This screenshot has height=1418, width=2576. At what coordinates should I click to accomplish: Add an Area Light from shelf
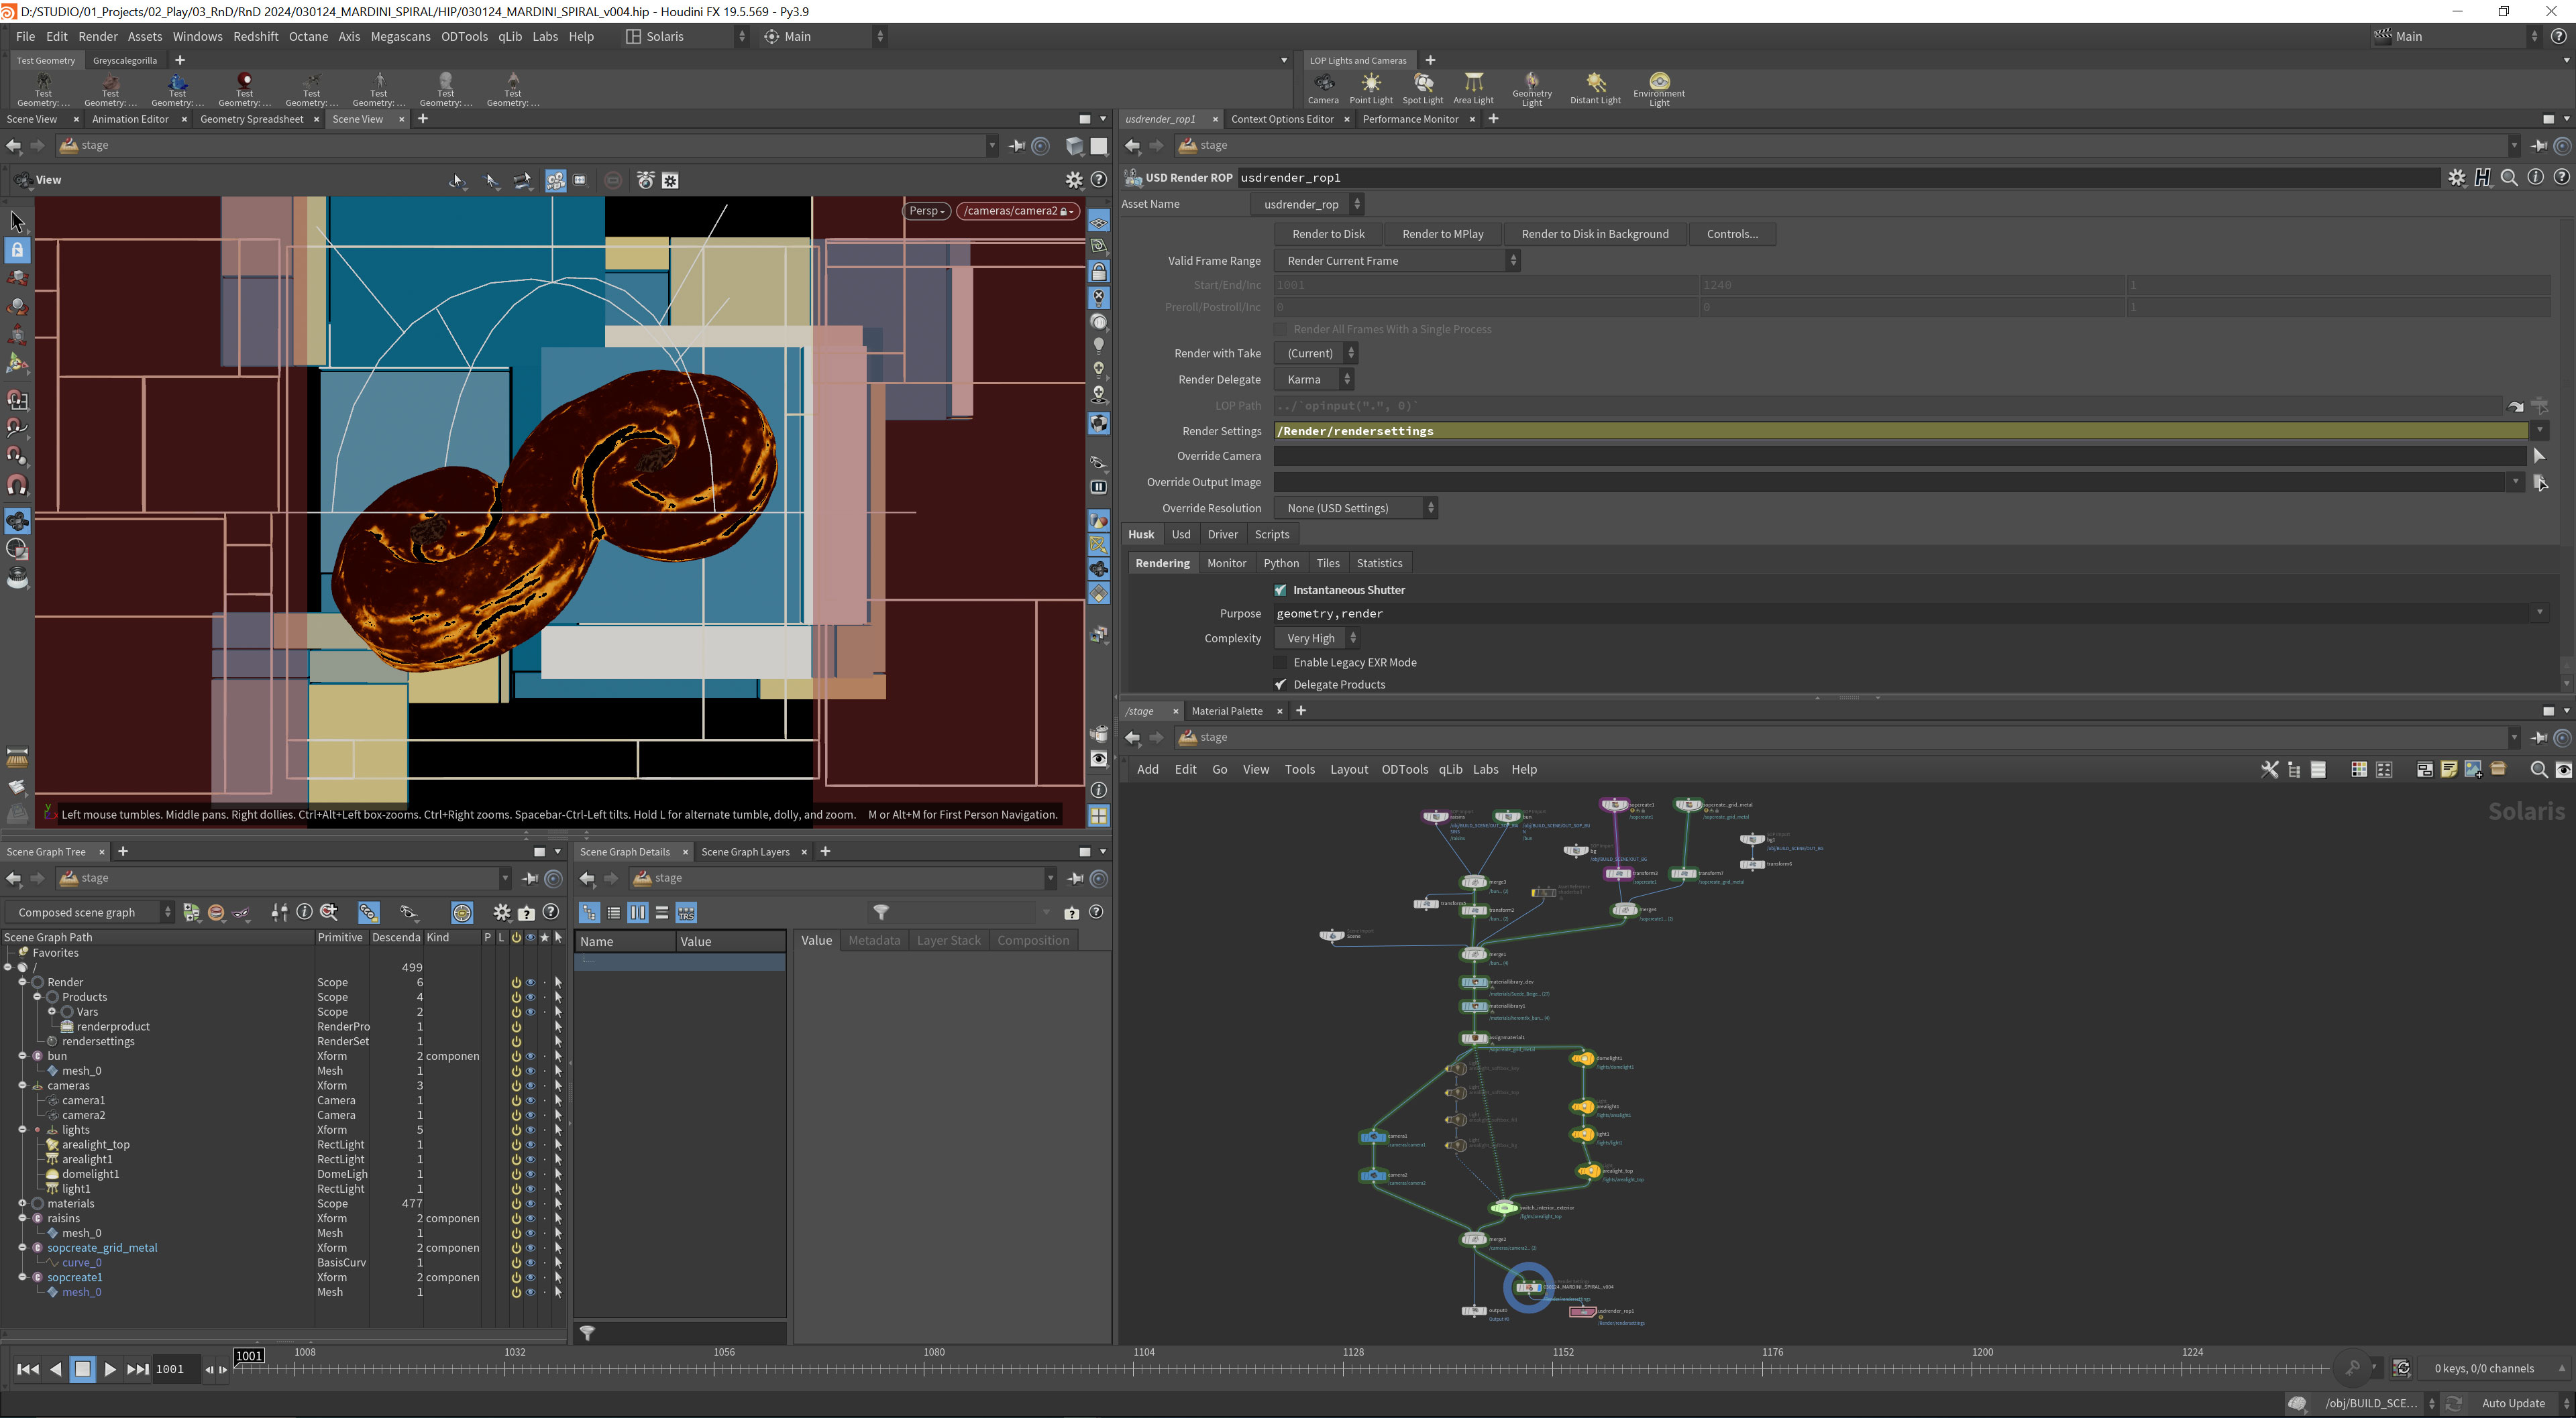click(1473, 88)
